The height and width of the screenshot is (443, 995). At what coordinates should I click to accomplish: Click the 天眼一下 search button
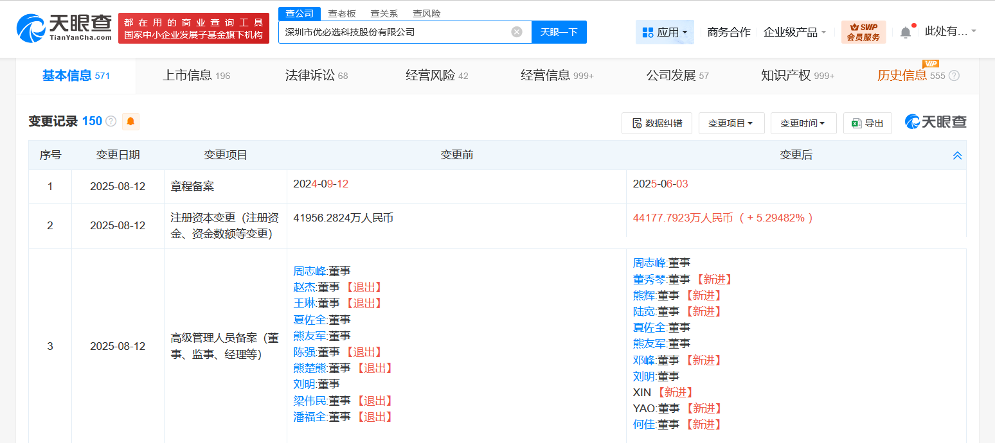click(x=559, y=31)
